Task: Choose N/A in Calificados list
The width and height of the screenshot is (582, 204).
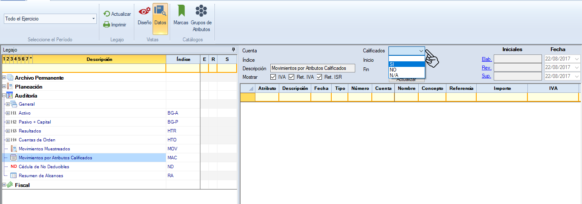Action: tap(406, 75)
